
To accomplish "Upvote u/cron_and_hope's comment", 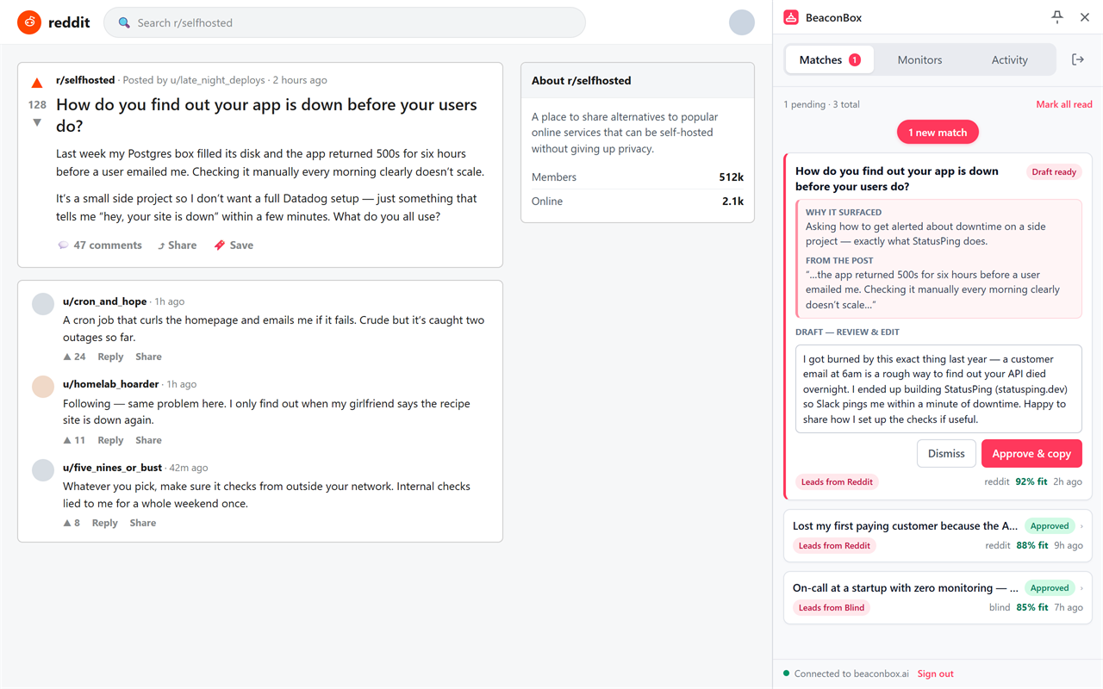I will pos(67,357).
